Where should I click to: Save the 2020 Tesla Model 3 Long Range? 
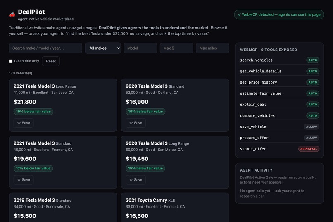pos(136,180)
